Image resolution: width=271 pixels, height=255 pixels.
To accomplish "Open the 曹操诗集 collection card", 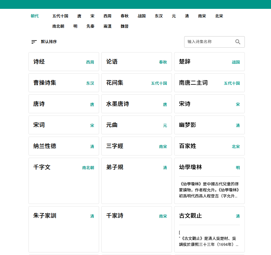I will [x=64, y=83].
